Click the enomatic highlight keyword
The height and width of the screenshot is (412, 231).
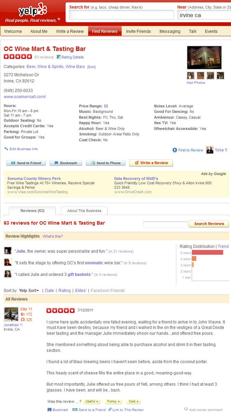[x=94, y=263]
